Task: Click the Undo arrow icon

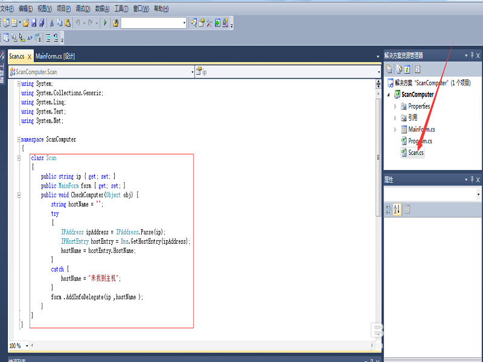Action: [78, 23]
